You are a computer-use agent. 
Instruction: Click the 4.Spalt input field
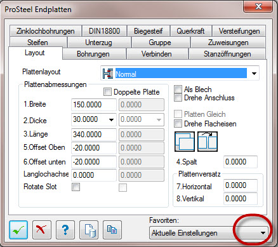click(x=241, y=162)
